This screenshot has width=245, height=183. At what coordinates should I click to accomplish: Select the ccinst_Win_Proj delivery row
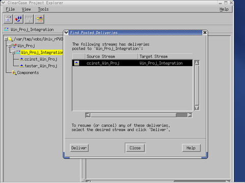click(x=132, y=63)
